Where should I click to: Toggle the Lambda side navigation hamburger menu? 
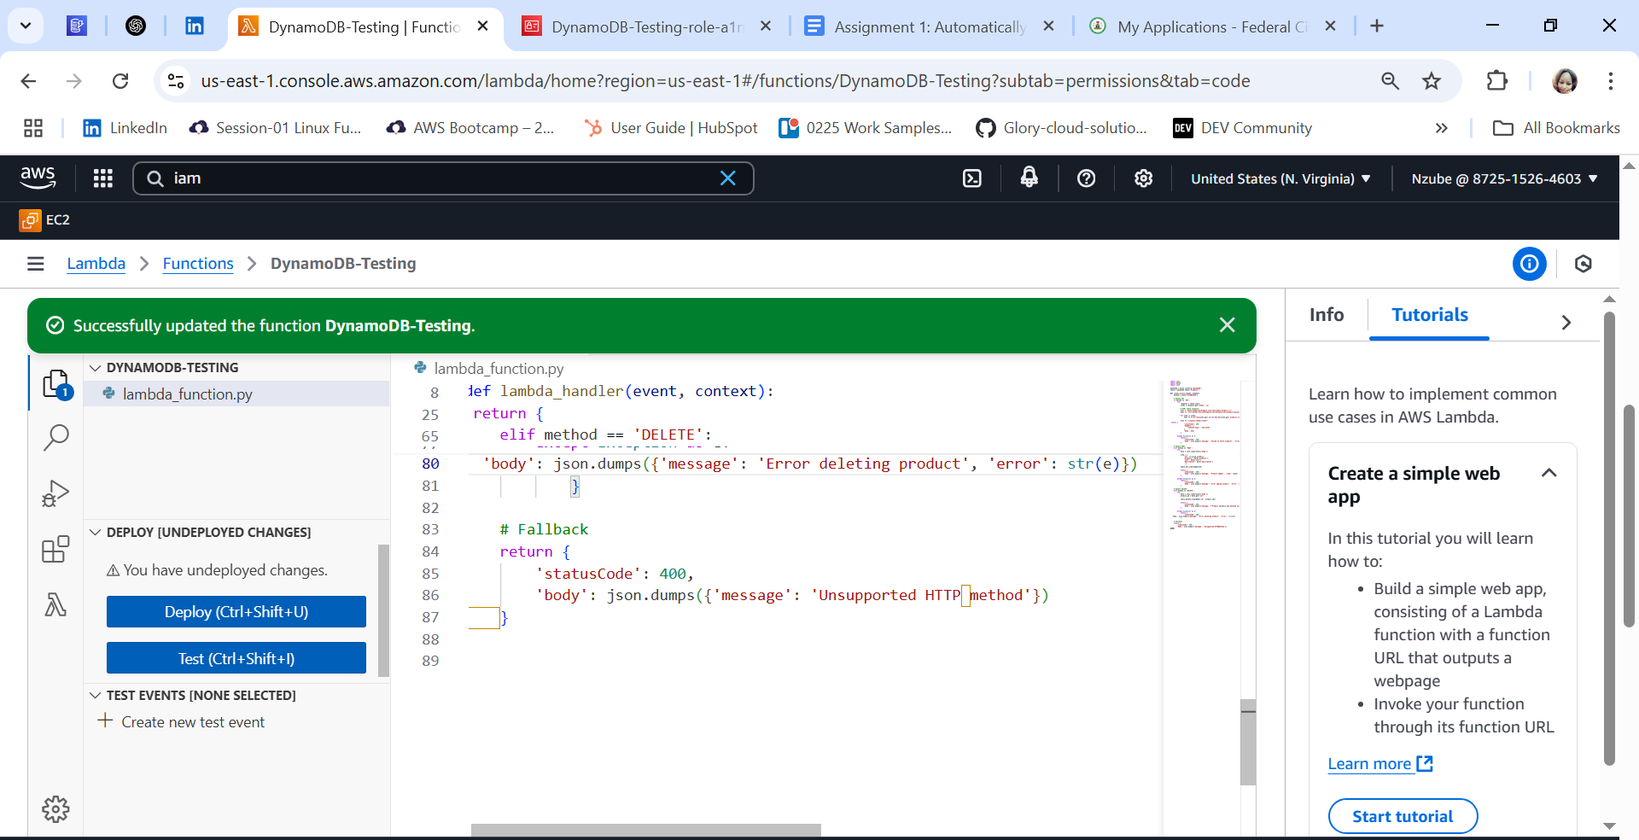[36, 264]
